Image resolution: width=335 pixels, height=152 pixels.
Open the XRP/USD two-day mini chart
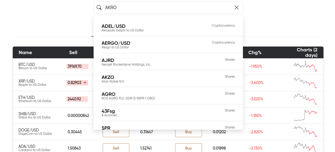click(303, 83)
